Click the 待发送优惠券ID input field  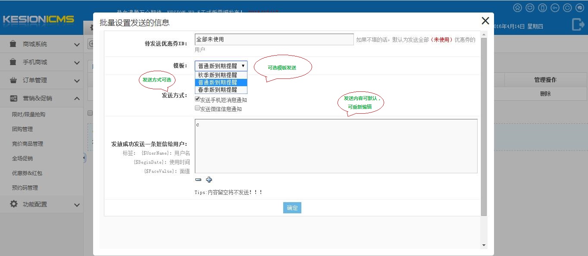pos(274,39)
